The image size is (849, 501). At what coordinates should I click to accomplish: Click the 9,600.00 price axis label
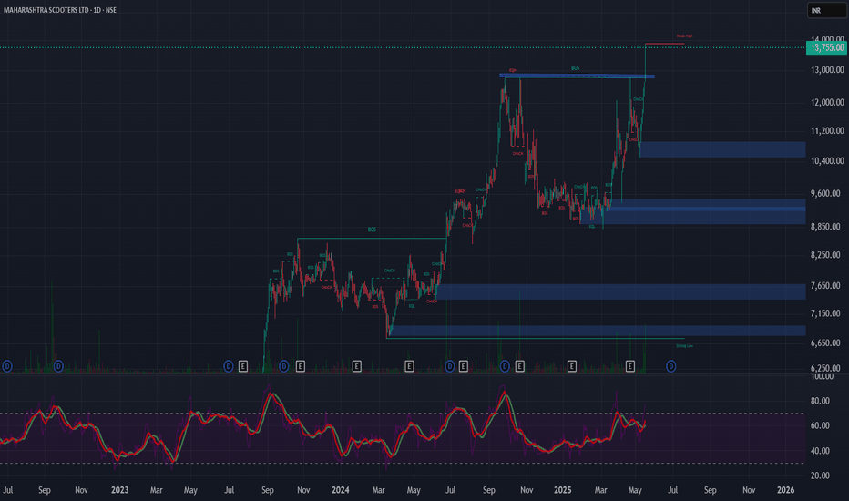(827, 193)
